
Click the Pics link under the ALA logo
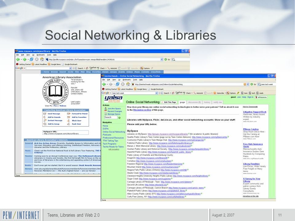click(x=56, y=106)
